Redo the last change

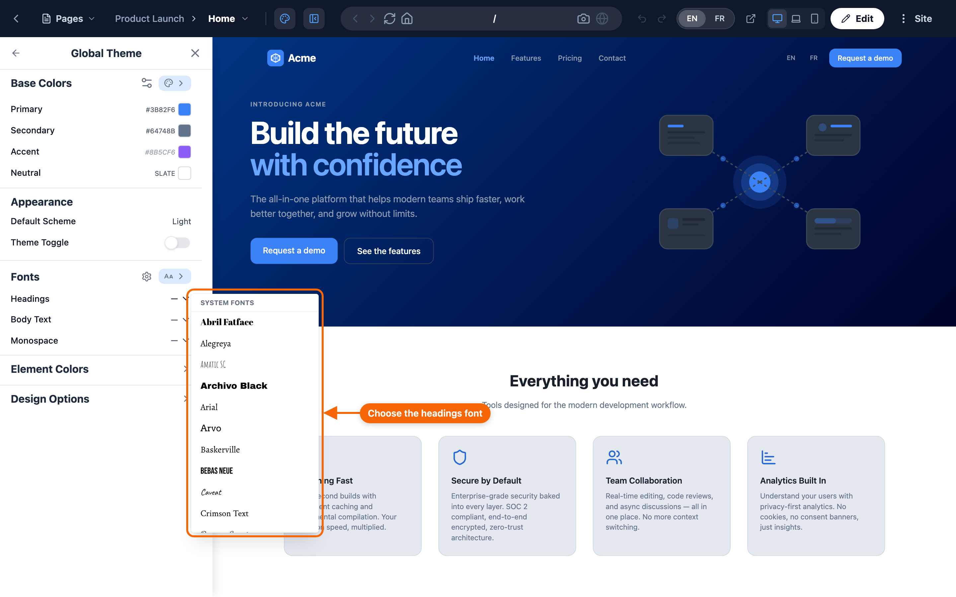click(662, 19)
